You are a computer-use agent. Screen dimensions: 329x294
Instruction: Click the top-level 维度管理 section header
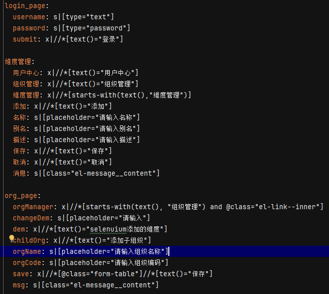click(x=19, y=61)
